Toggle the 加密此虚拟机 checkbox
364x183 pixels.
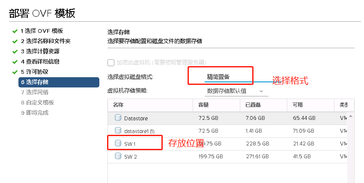coord(111,62)
